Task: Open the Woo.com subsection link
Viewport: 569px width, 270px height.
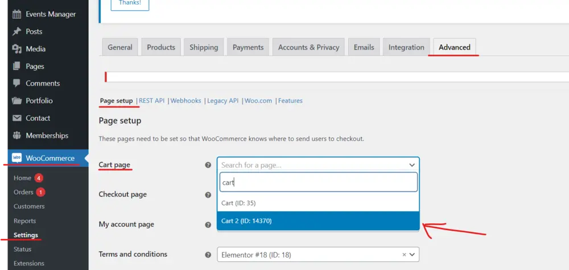Action: [258, 101]
